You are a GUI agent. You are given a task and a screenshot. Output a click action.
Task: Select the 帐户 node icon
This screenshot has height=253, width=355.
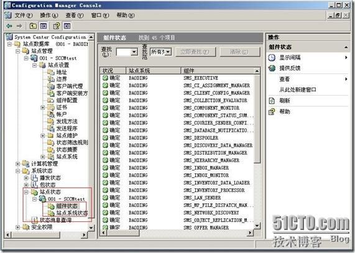pyautogui.click(x=51, y=114)
